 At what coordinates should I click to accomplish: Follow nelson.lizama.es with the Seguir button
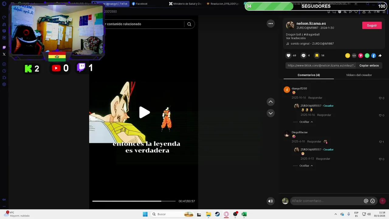pos(372,25)
